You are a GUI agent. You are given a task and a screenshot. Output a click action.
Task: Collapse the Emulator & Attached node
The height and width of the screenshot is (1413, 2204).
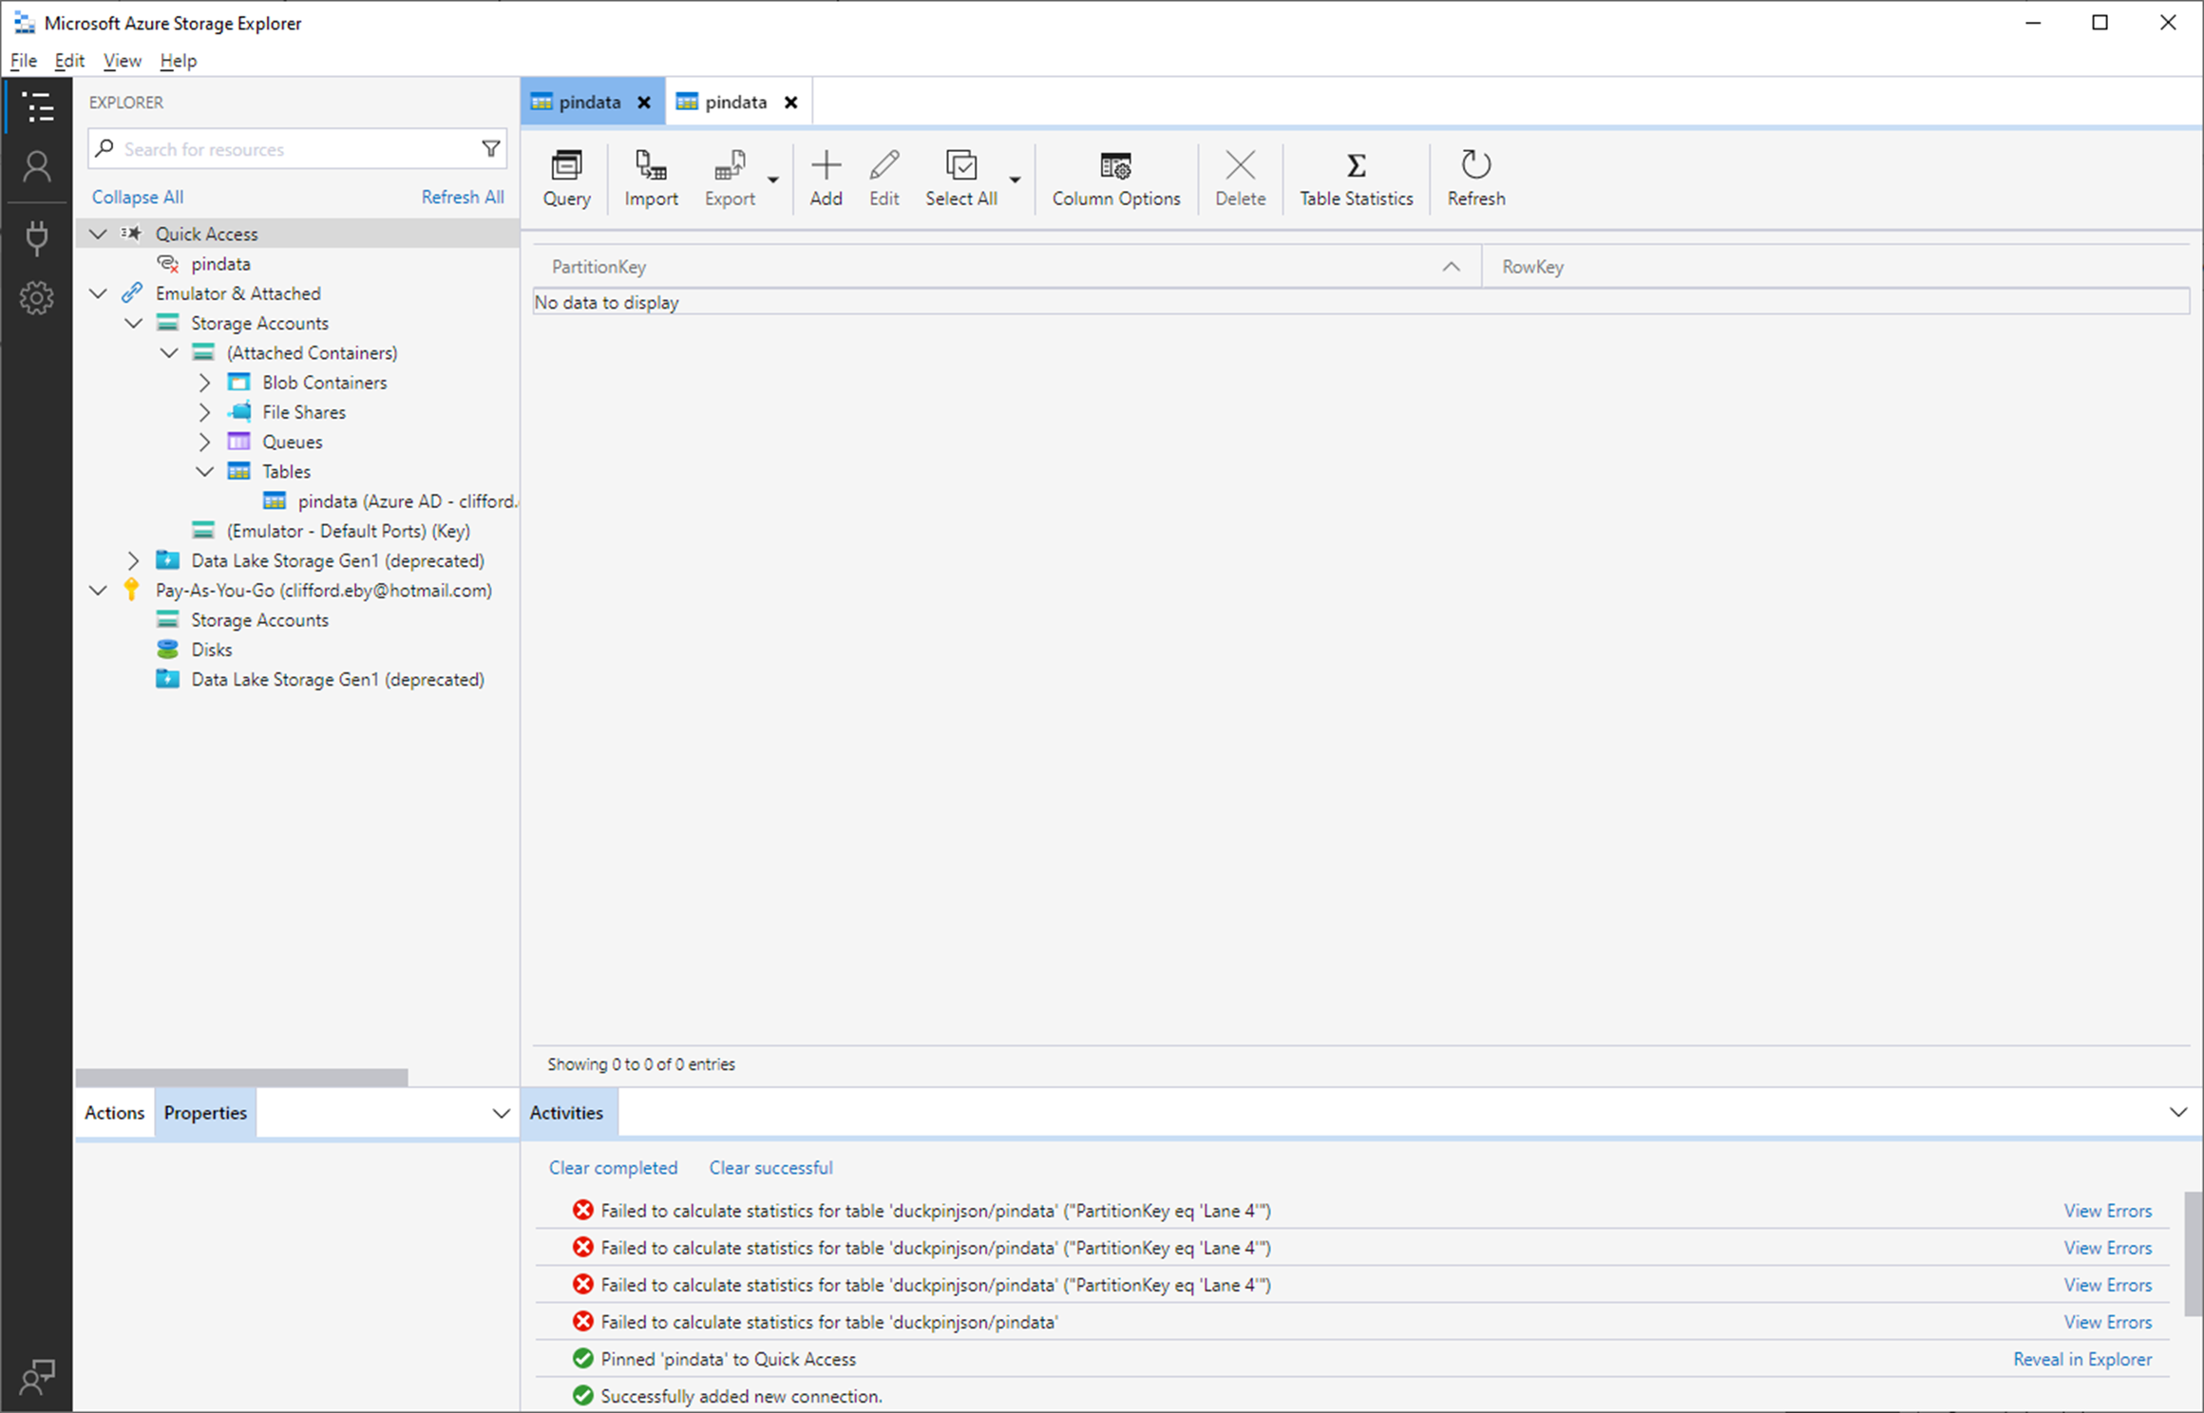tap(98, 292)
